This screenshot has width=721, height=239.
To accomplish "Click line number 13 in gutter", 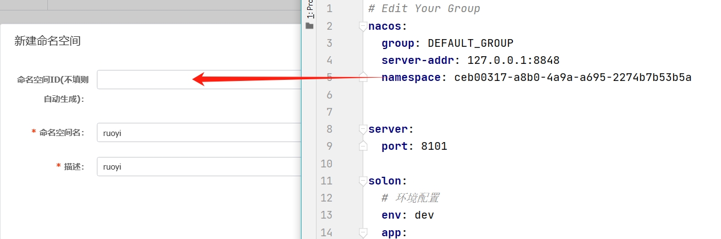I will tap(326, 215).
